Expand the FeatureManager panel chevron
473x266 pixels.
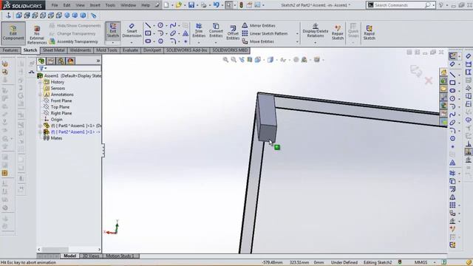point(98,61)
